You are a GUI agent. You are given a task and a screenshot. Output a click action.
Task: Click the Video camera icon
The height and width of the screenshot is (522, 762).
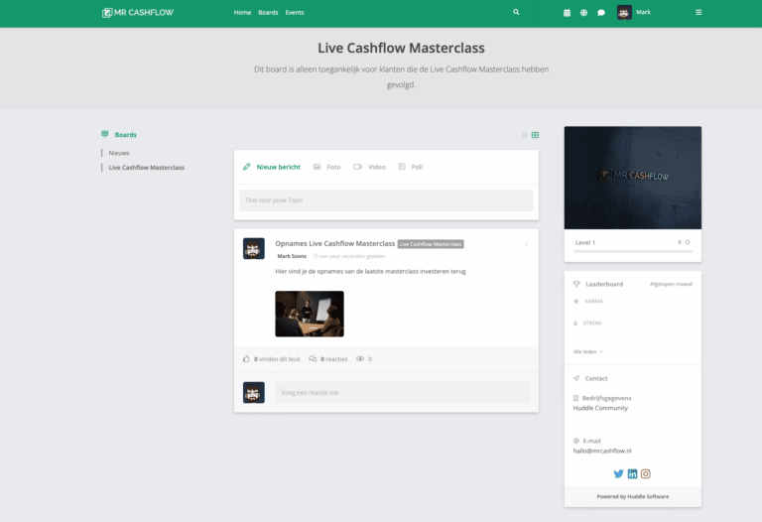tap(357, 167)
